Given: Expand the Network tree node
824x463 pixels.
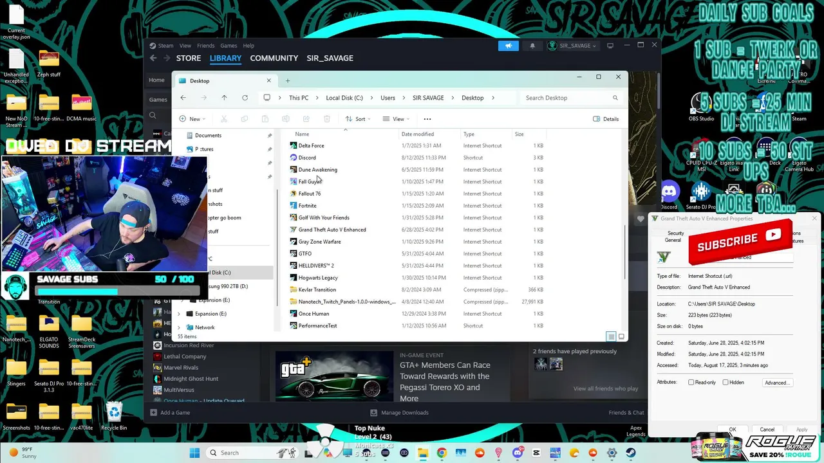Looking at the screenshot, I should point(179,327).
